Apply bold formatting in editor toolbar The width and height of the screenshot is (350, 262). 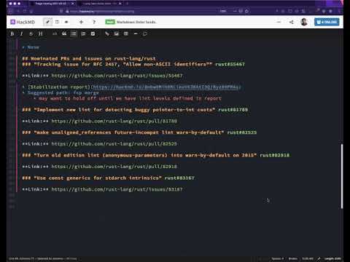tap(12, 33)
